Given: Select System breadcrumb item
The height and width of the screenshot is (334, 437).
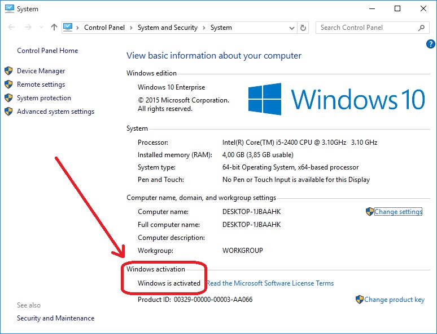Looking at the screenshot, I should [x=221, y=28].
